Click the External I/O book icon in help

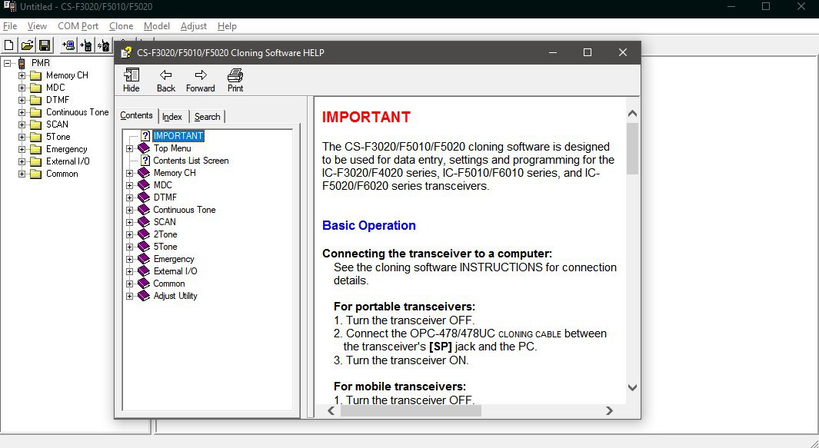[x=144, y=271]
